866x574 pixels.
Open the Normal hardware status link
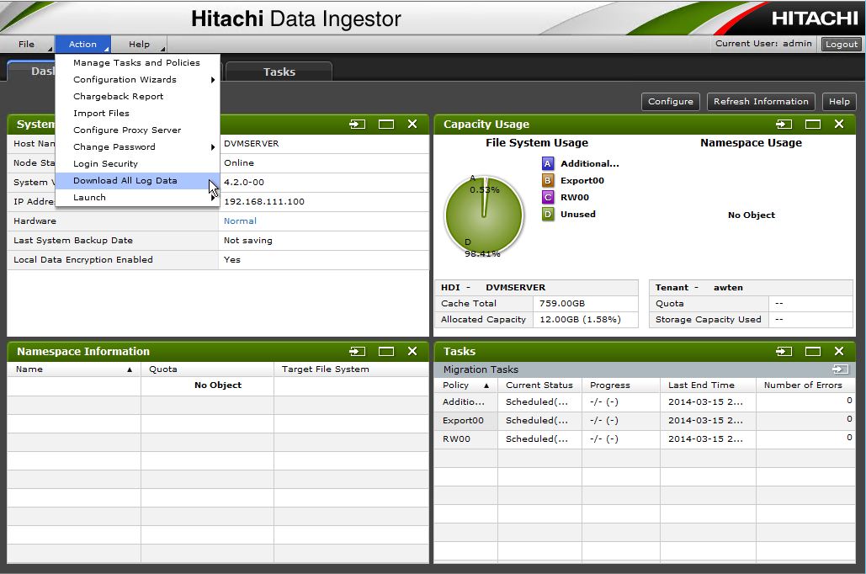coord(240,221)
